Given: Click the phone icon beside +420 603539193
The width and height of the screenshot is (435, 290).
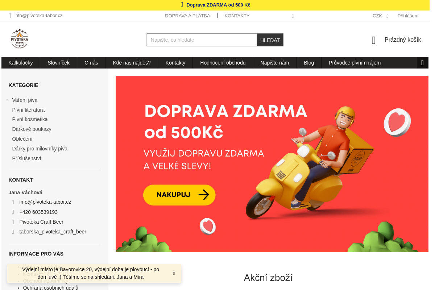Looking at the screenshot, I should 13,212.
